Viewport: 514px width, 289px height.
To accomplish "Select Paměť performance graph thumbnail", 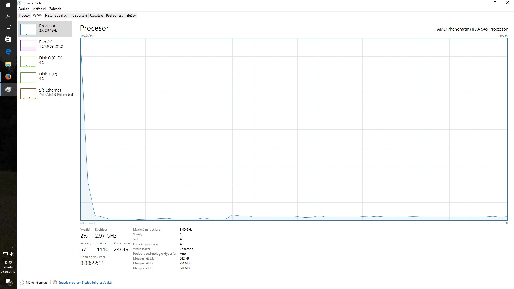I will [28, 45].
